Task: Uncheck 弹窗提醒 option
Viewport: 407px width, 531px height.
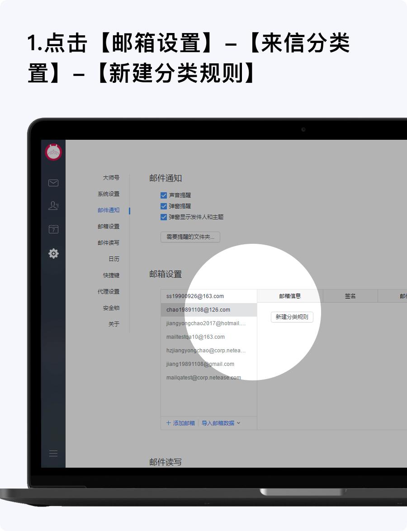Action: 164,206
